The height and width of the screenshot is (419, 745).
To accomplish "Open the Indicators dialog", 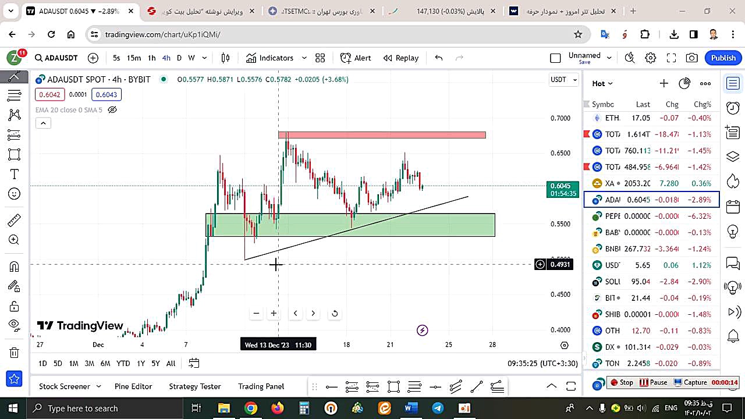I will (x=269, y=58).
